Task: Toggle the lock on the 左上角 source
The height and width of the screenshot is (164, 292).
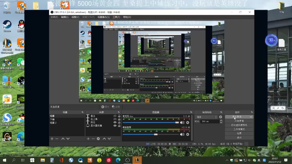Action: (x=119, y=119)
